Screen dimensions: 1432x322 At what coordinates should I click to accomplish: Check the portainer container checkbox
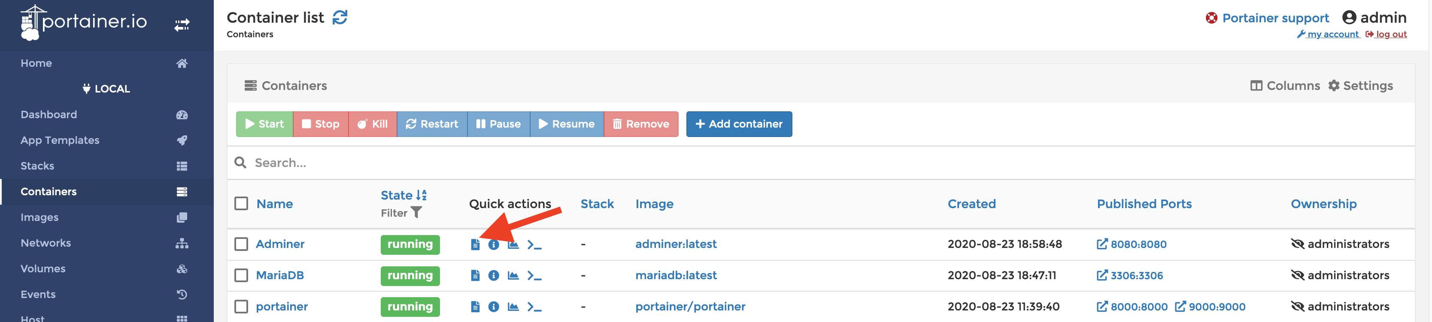point(241,307)
